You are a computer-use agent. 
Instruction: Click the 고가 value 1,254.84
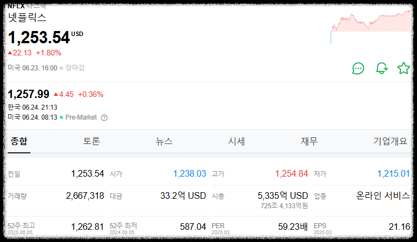291,173
